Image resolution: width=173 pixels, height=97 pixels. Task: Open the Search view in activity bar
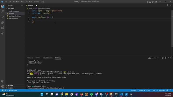click(x=3, y=11)
